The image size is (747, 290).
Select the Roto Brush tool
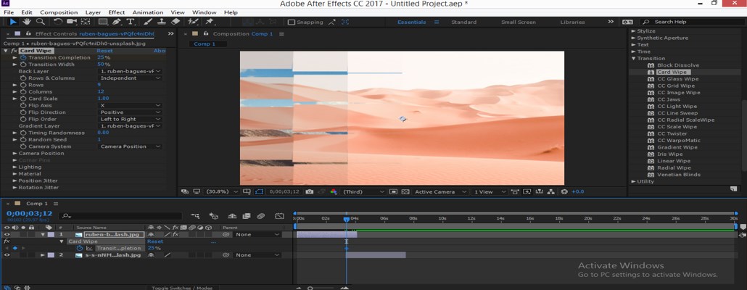(192, 22)
